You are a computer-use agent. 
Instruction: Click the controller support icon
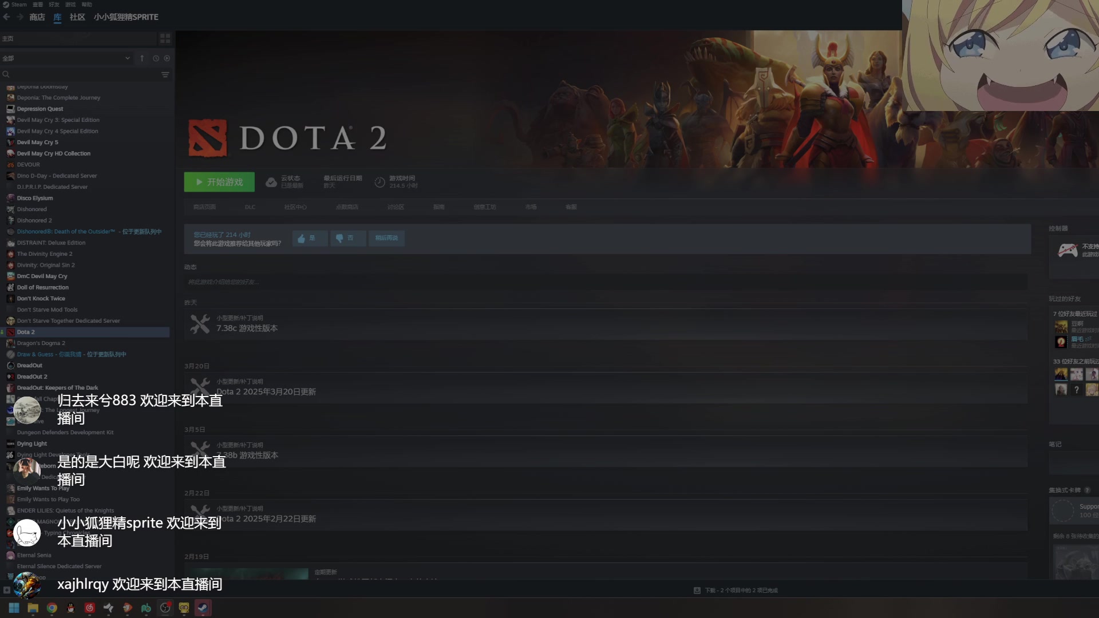pyautogui.click(x=1068, y=250)
